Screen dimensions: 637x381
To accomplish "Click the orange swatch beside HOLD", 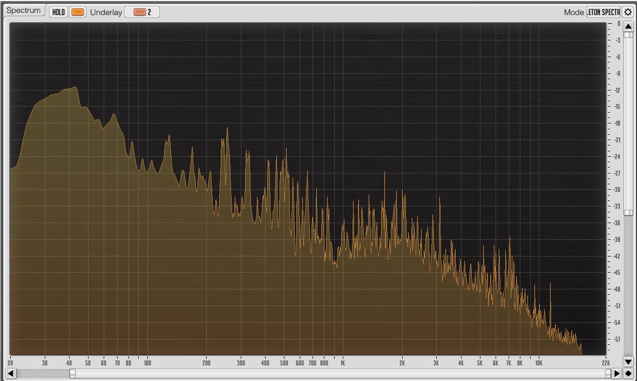I will tap(78, 12).
